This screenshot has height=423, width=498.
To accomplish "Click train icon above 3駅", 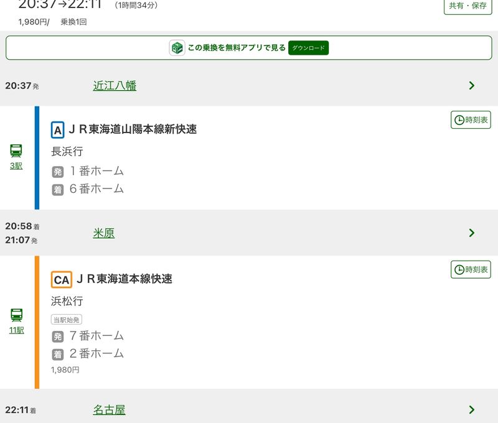I will (16, 151).
